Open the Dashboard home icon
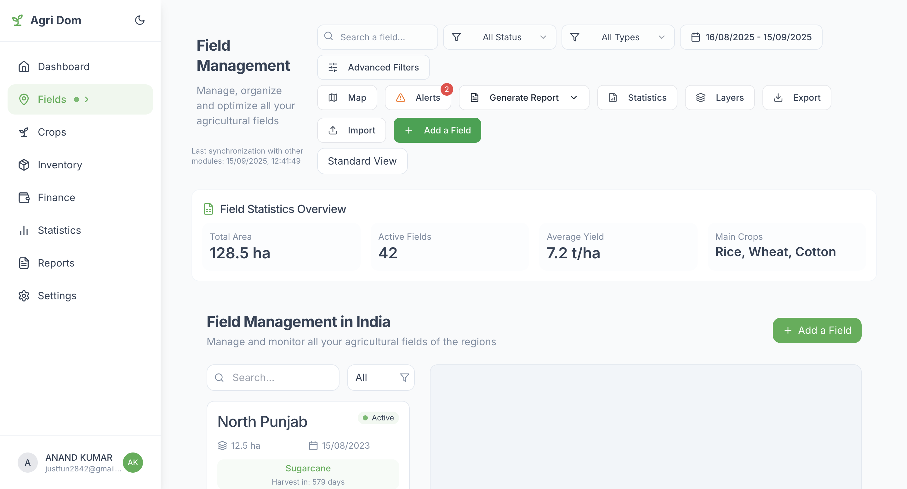Screen dimensions: 907x489 pyautogui.click(x=24, y=66)
